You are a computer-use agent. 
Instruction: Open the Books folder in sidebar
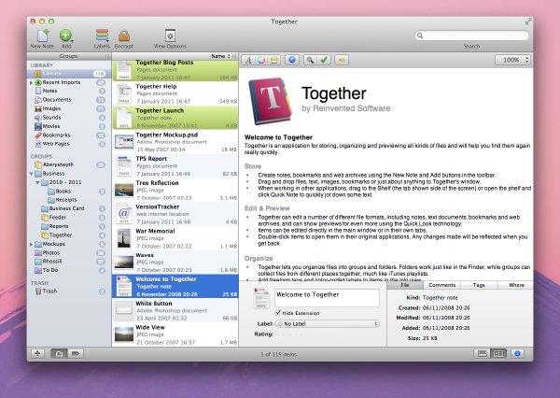click(69, 192)
